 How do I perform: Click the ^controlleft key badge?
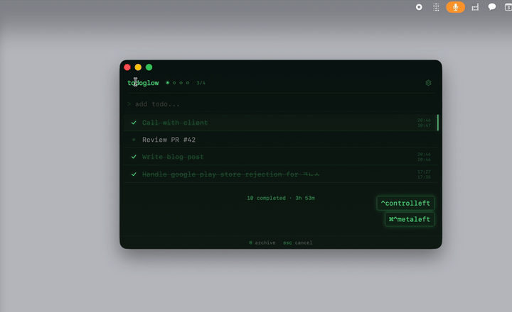pyautogui.click(x=405, y=204)
